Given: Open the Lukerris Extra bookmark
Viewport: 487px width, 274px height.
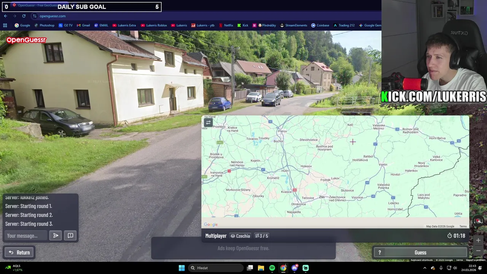Looking at the screenshot, I should 124,25.
